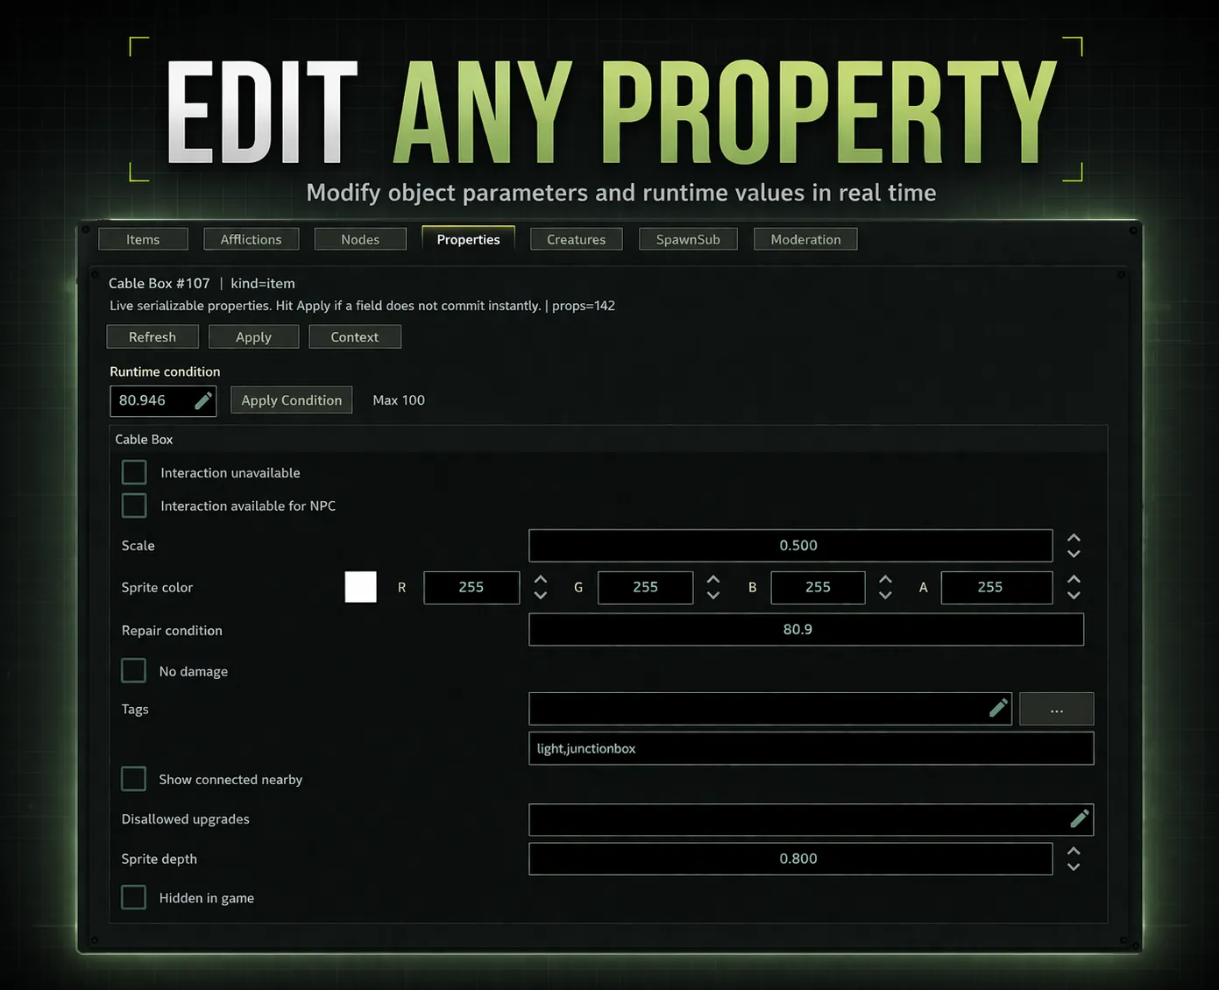Viewport: 1219px width, 990px height.
Task: Open the Creatures tab
Action: pos(576,239)
